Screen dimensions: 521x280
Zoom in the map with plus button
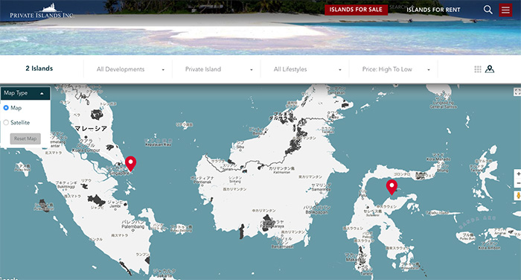[x=518, y=174]
